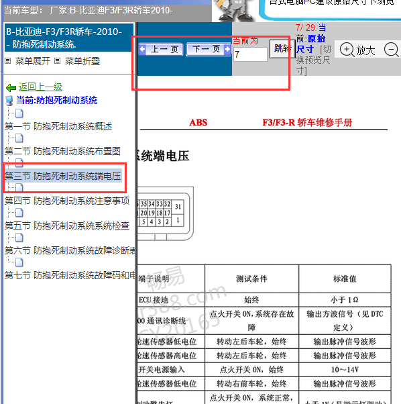The width and height of the screenshot is (401, 404).
Task: Switch preview size via 切换预览尺寸 link
Action: pos(313,60)
